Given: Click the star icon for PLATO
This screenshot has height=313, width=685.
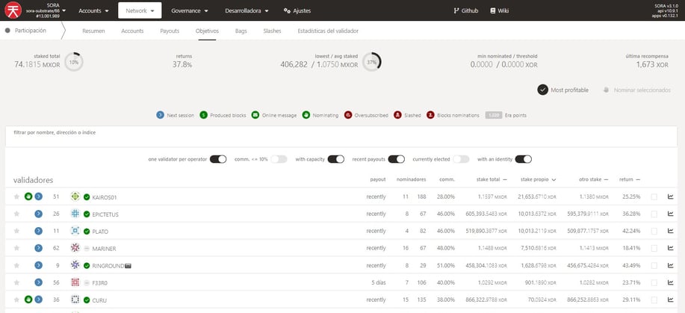Looking at the screenshot, I should click(16, 231).
